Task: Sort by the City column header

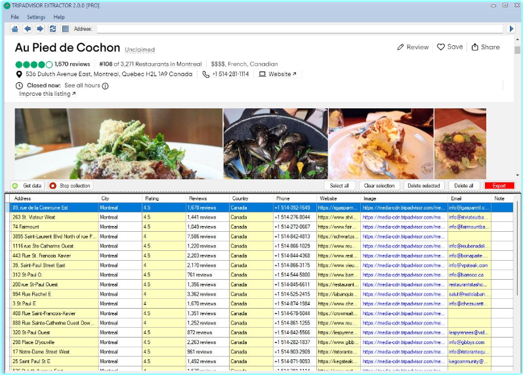Action: coord(120,198)
